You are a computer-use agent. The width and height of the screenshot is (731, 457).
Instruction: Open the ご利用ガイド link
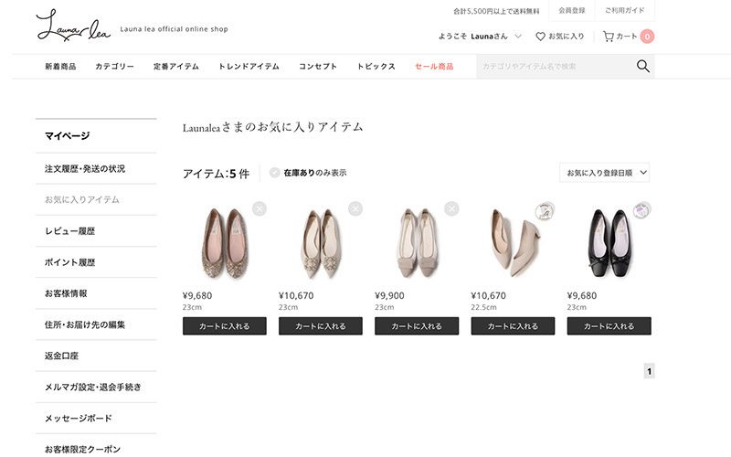(x=625, y=10)
